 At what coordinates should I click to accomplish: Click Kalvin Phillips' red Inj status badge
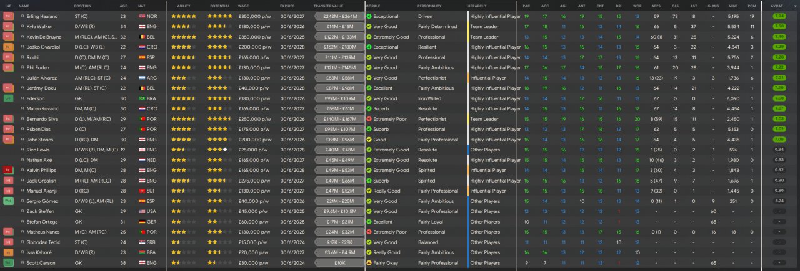click(x=8, y=170)
